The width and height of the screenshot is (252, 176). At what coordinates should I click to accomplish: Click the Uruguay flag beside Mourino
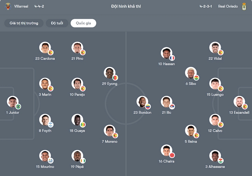[51, 161]
